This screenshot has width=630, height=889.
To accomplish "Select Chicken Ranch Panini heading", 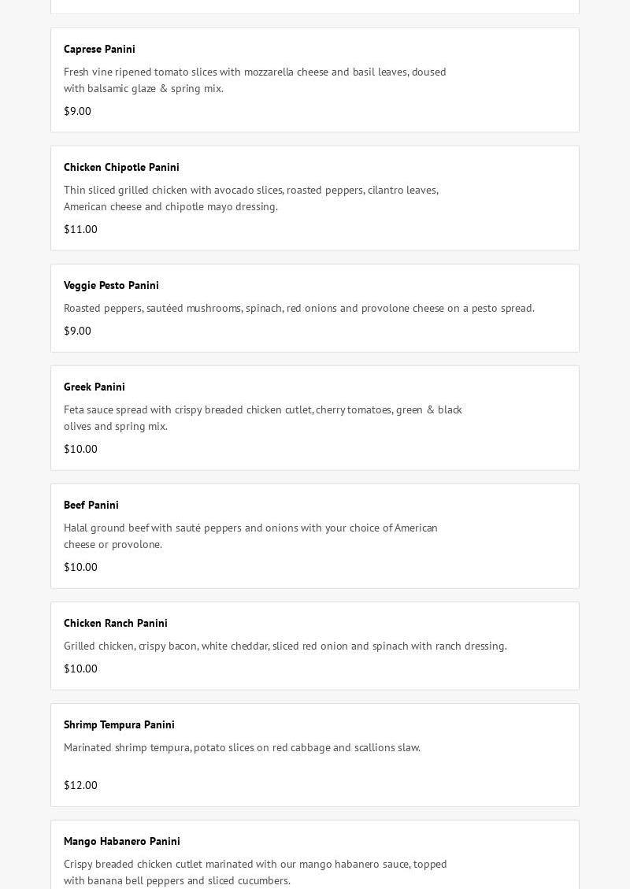I will pyautogui.click(x=116, y=623).
